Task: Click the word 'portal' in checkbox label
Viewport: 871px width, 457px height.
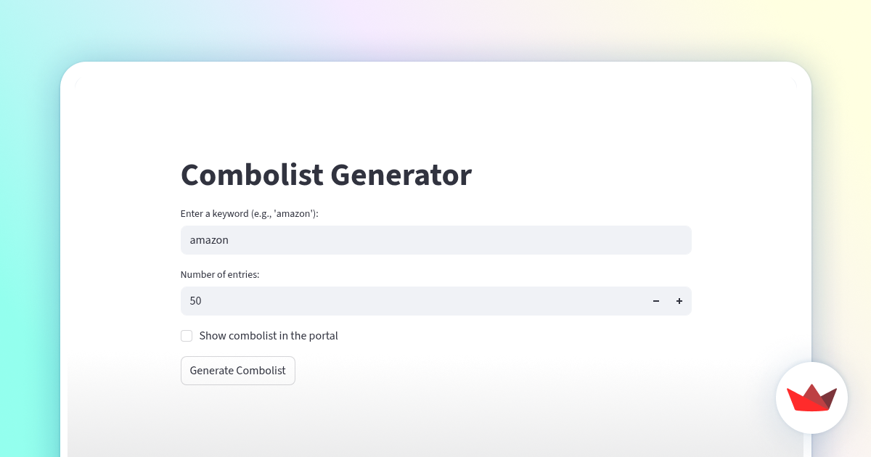Action: click(x=322, y=336)
